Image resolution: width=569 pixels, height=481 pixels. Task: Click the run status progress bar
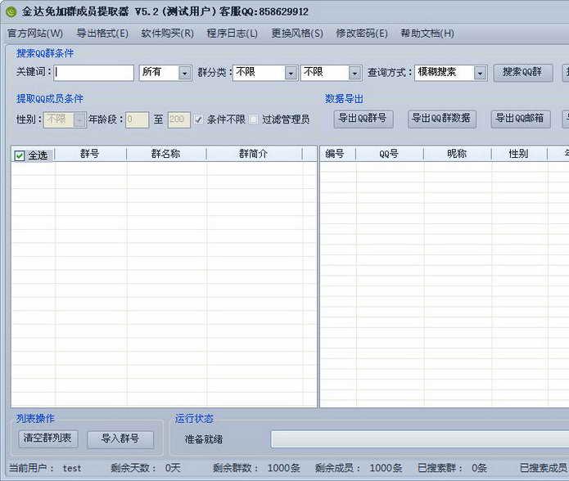[x=420, y=439]
